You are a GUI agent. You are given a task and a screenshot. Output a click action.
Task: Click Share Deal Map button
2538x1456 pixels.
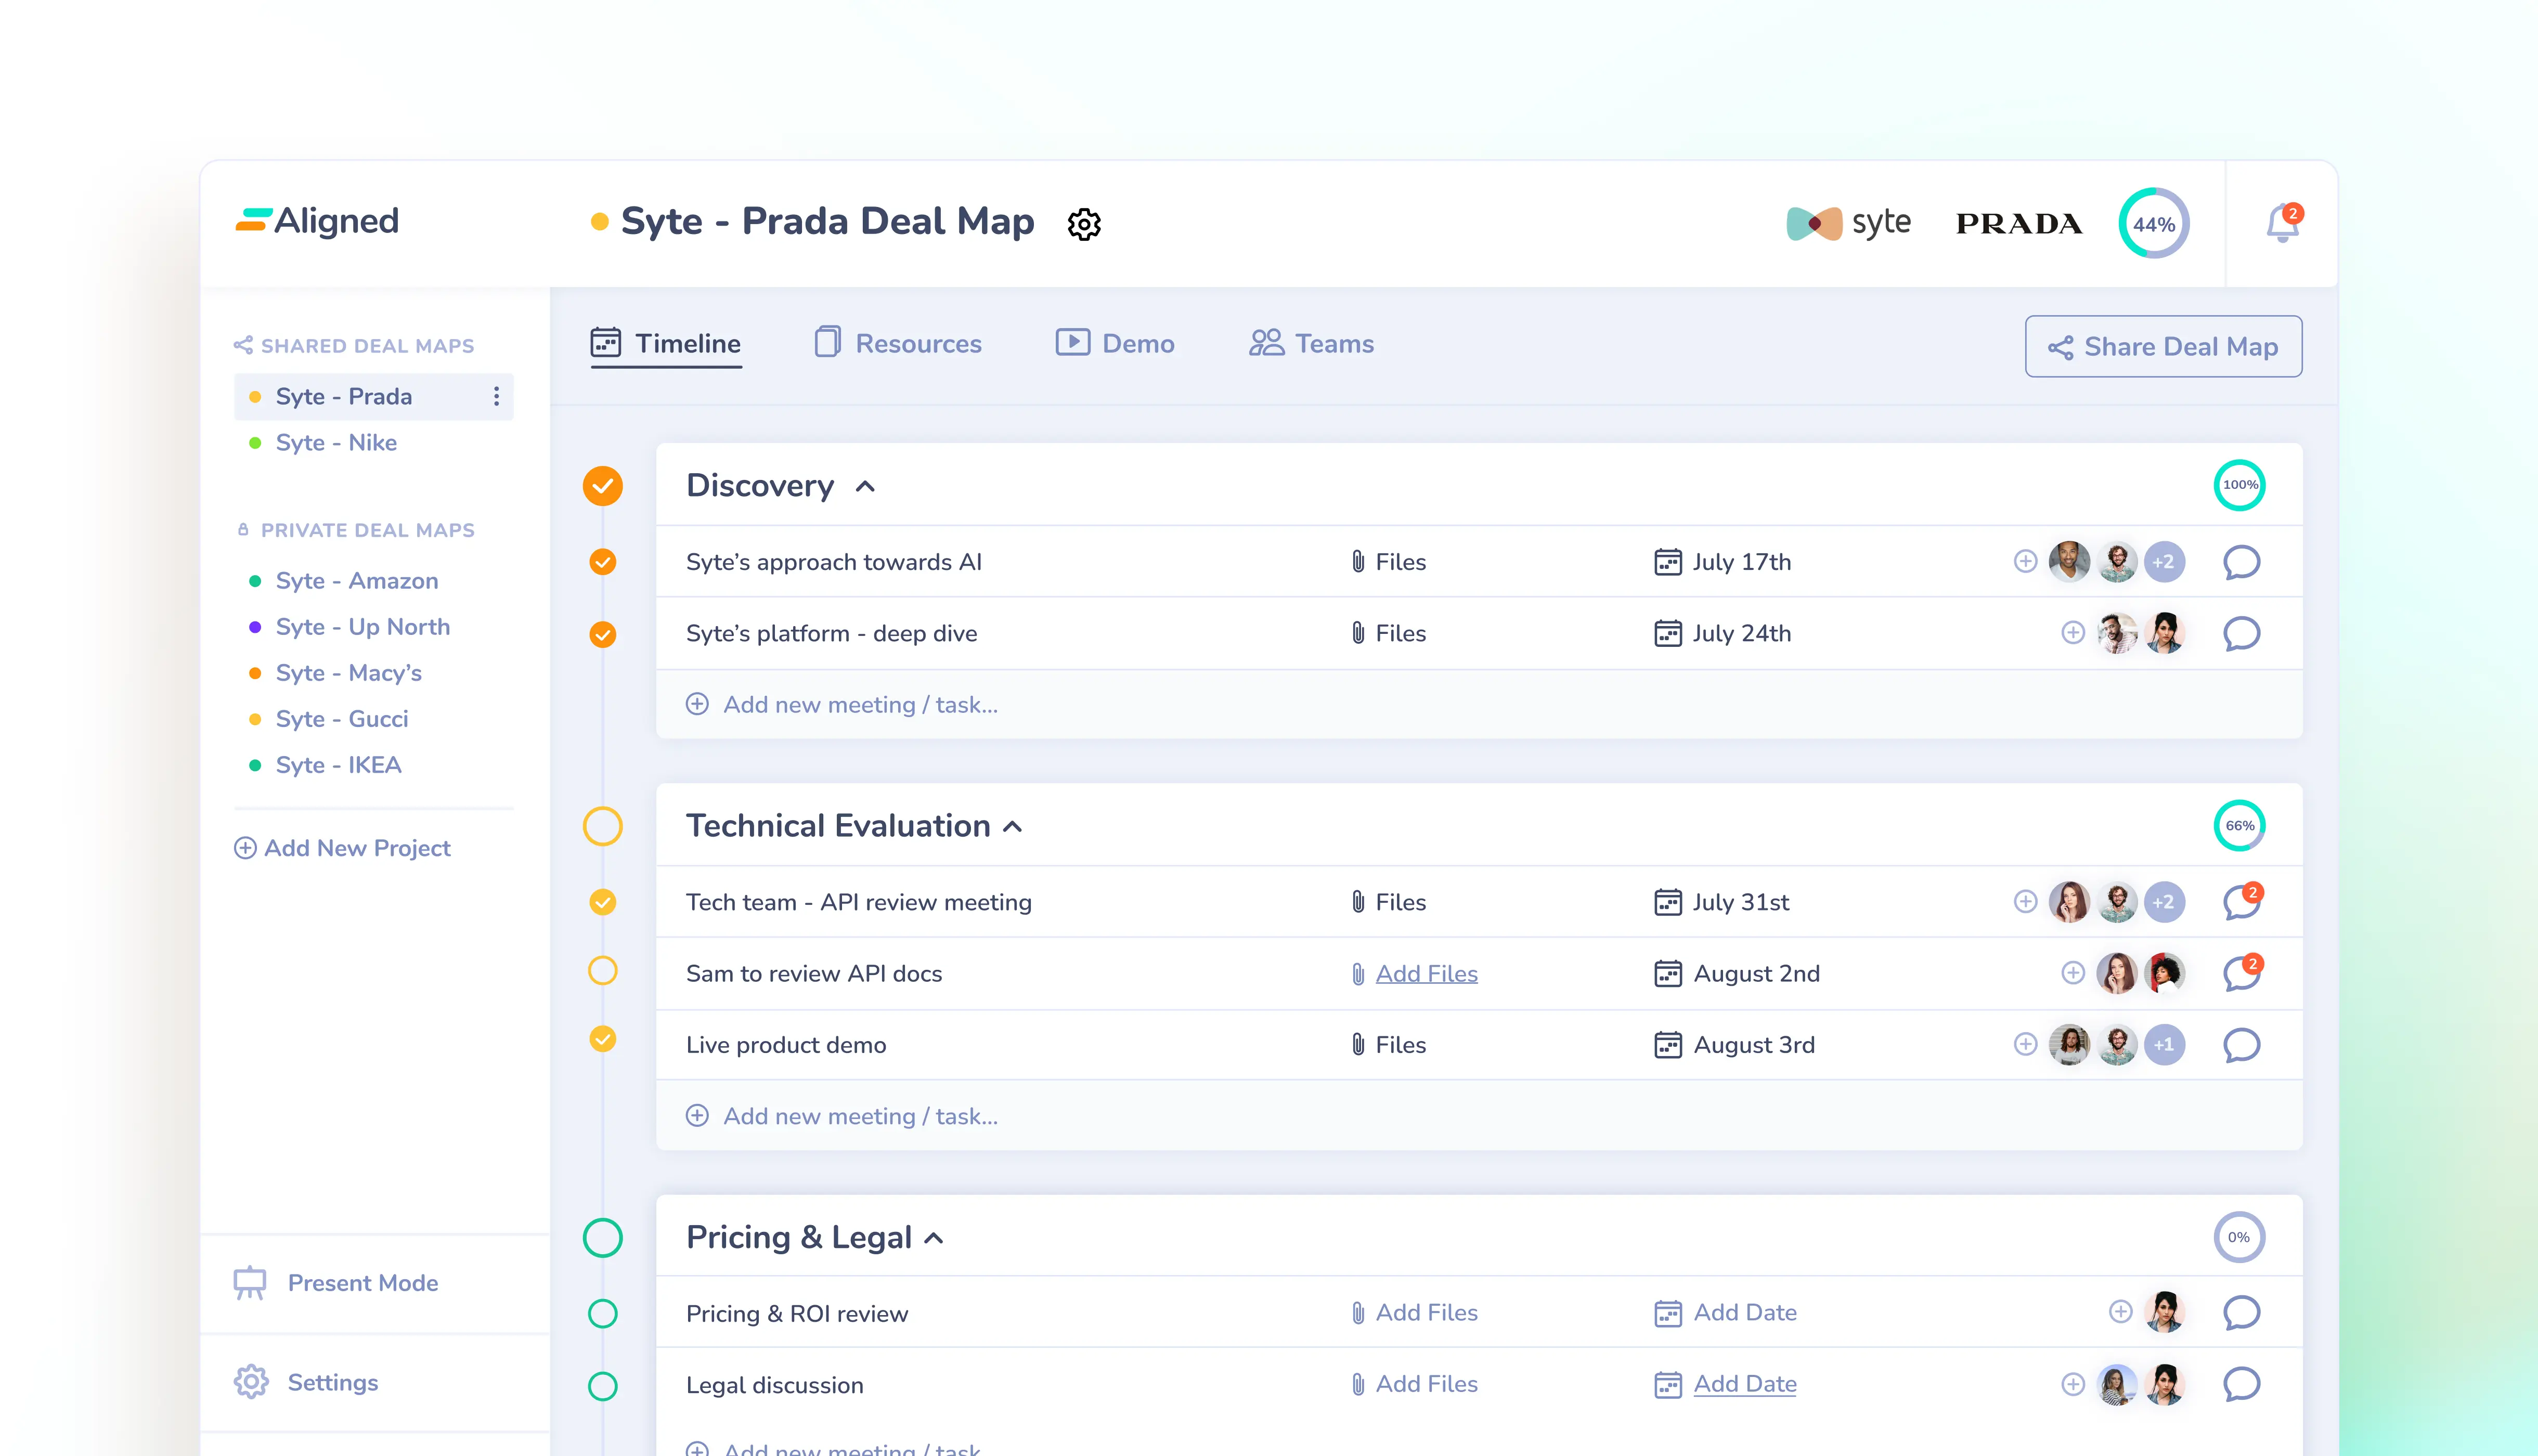2163,347
